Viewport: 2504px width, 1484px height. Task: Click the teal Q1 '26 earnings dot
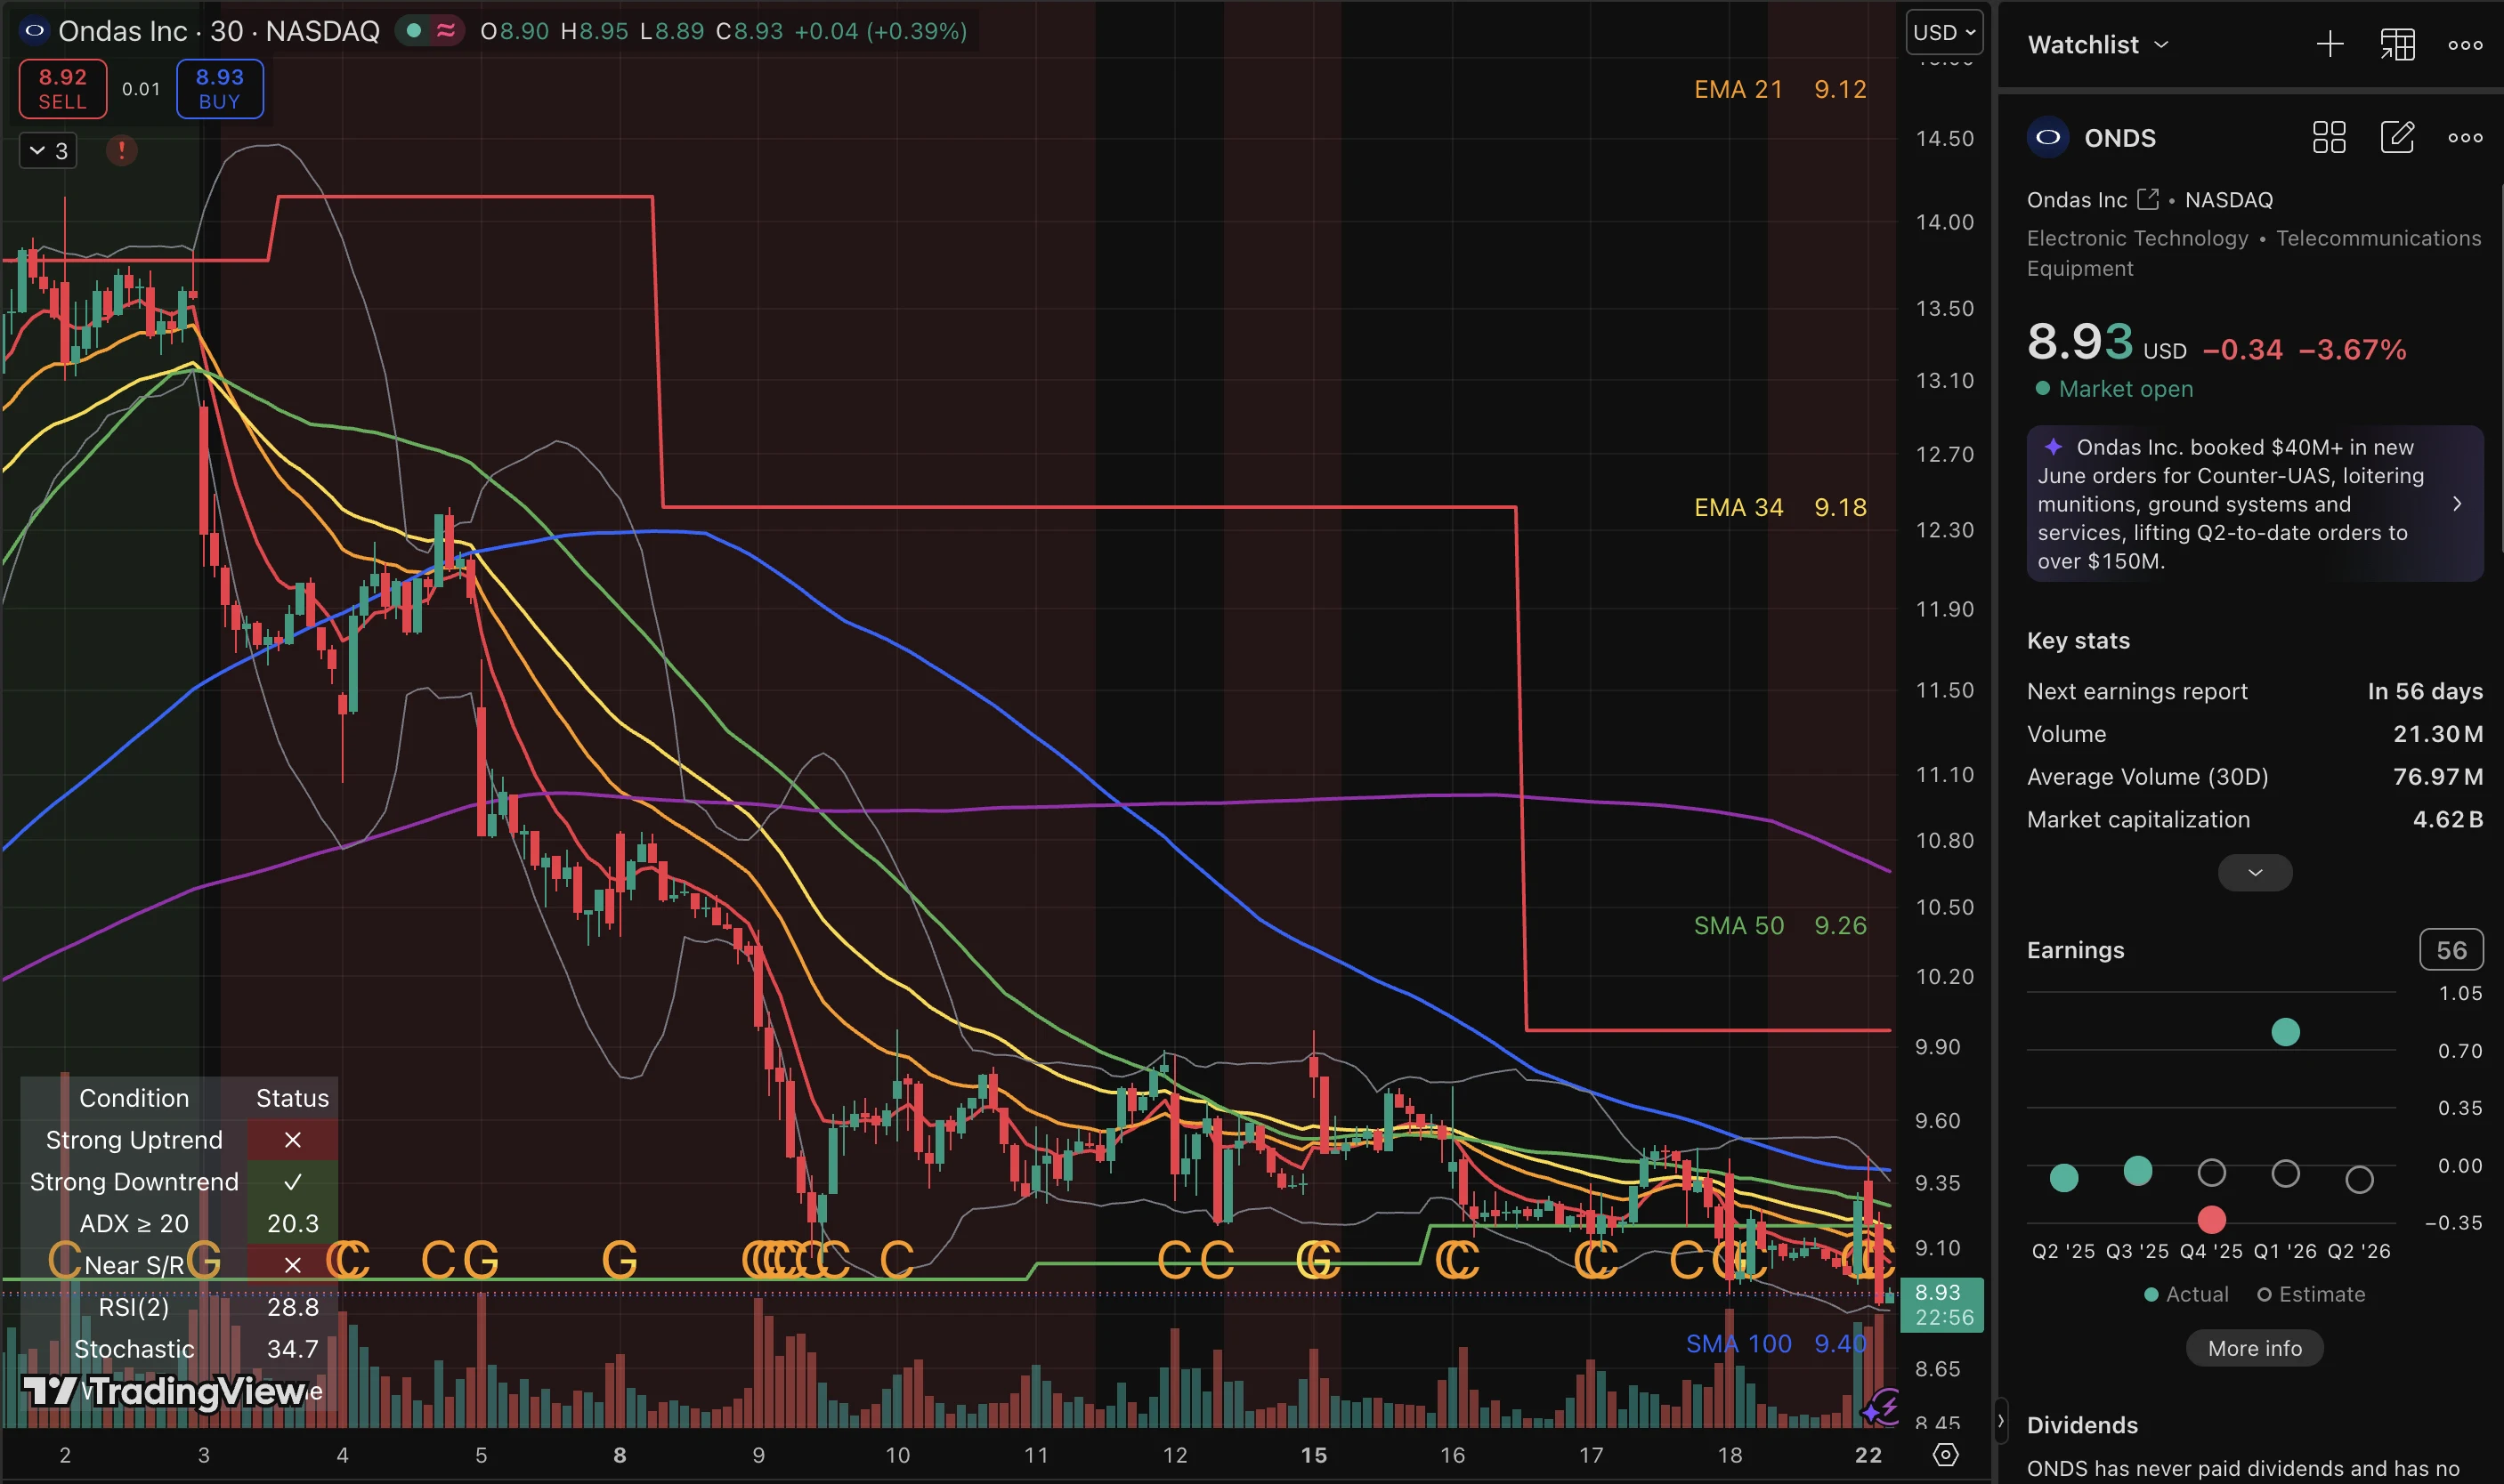point(2285,1032)
